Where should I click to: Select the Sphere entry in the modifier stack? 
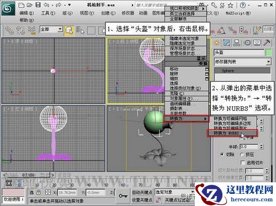point(242,71)
